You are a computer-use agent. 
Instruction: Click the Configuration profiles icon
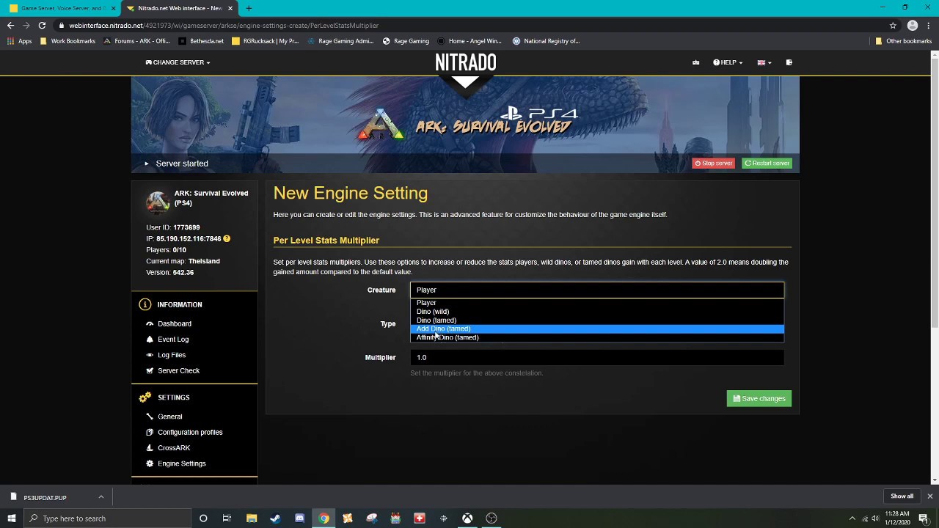click(150, 432)
